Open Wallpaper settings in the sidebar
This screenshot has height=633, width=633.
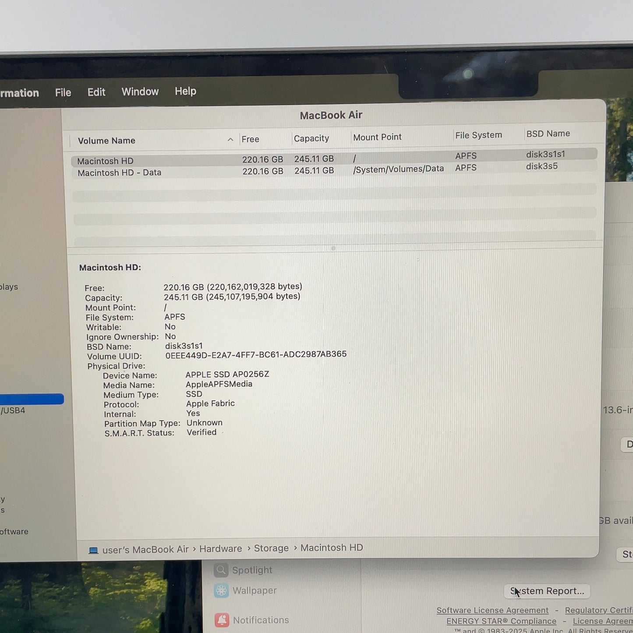[x=245, y=591]
